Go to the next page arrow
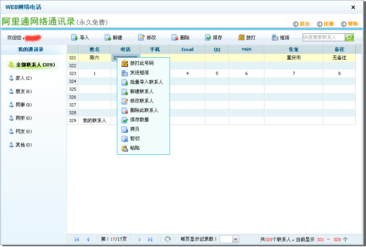This screenshot has width=366, height=247. point(140,239)
